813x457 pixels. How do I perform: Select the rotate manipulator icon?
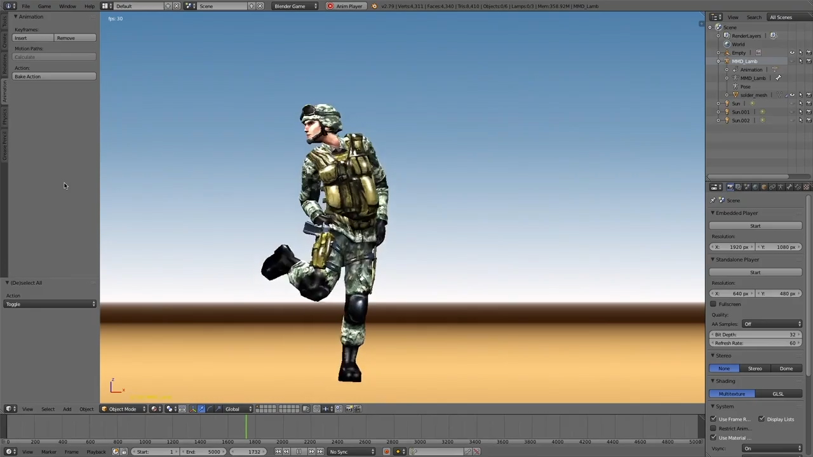210,409
